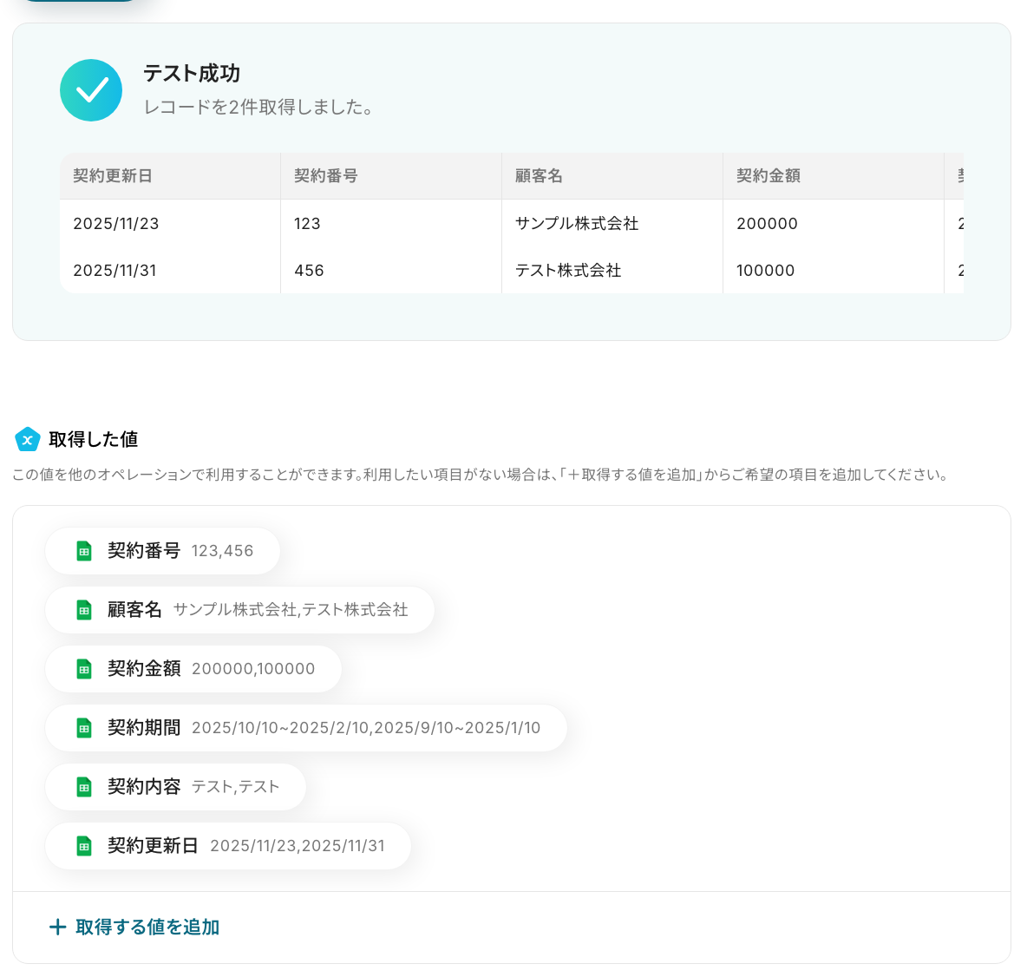
Task: Click the 200000 amount cell
Action: click(x=833, y=224)
